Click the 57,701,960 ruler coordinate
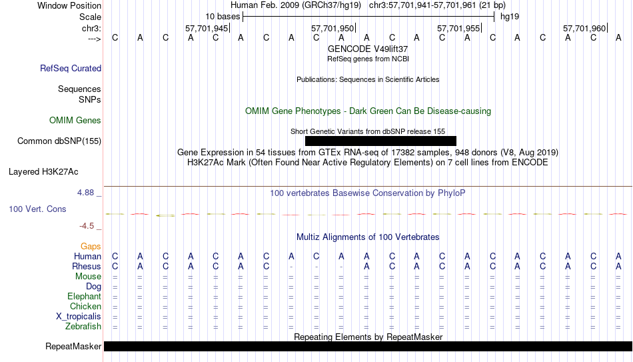The height and width of the screenshot is (362, 633). [584, 28]
